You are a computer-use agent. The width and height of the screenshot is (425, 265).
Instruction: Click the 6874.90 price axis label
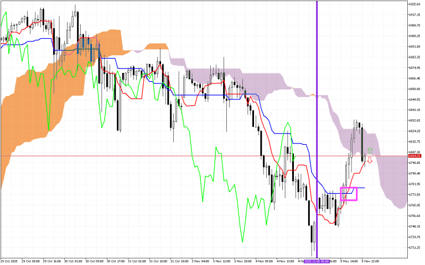tap(415, 67)
